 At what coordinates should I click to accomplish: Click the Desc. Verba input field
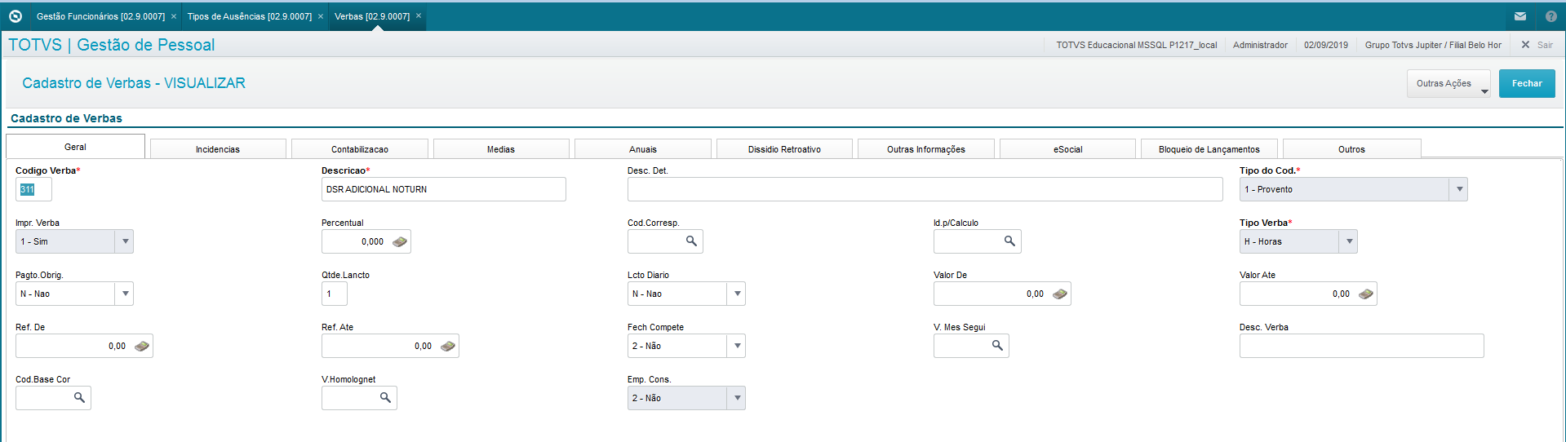pyautogui.click(x=1361, y=346)
